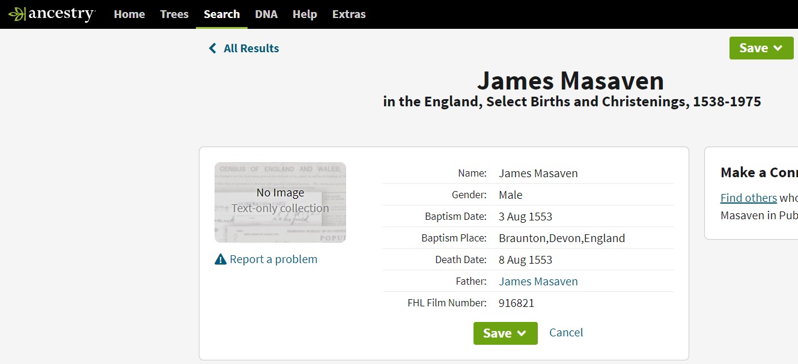Open the Extras menu

[349, 14]
